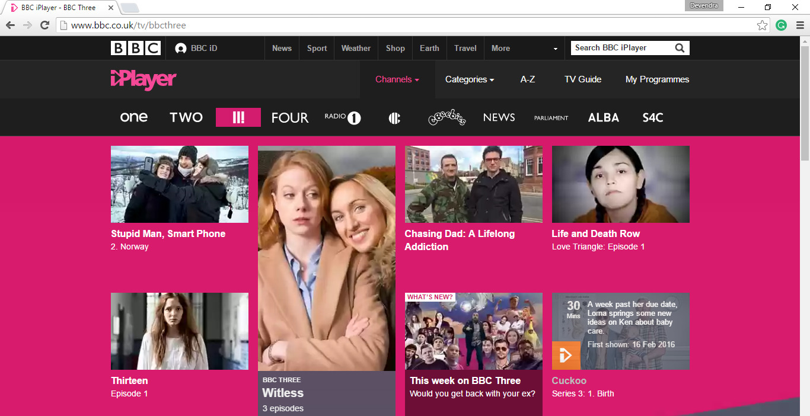Open BBC iD sign-in icon
Image resolution: width=810 pixels, height=416 pixels.
pyautogui.click(x=181, y=49)
